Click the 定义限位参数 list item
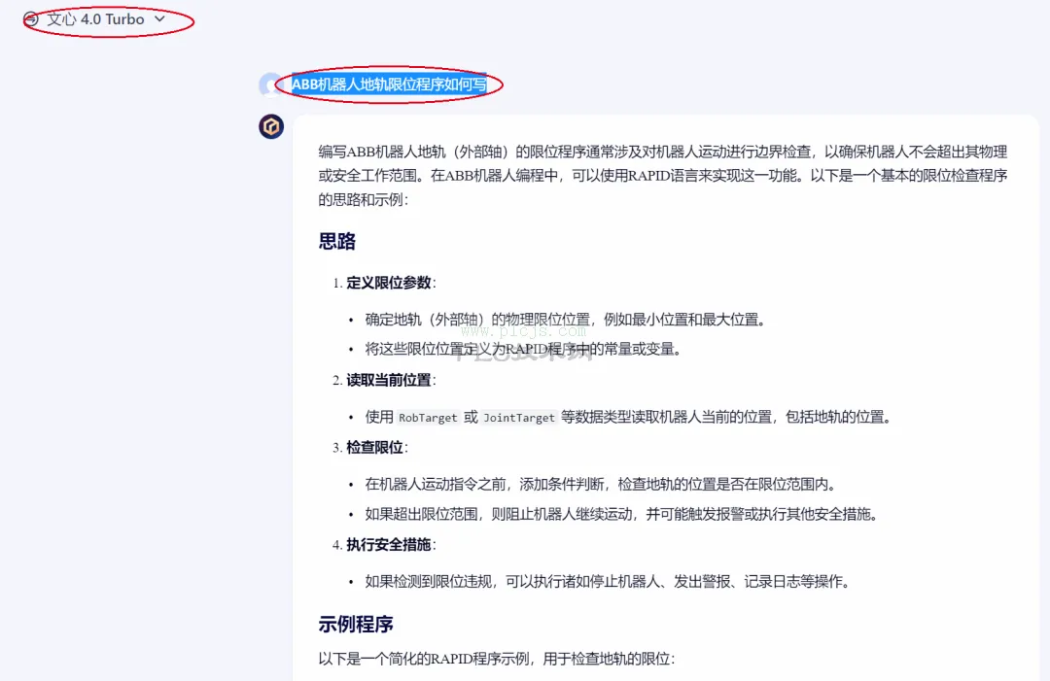Image resolution: width=1050 pixels, height=681 pixels. pos(391,283)
